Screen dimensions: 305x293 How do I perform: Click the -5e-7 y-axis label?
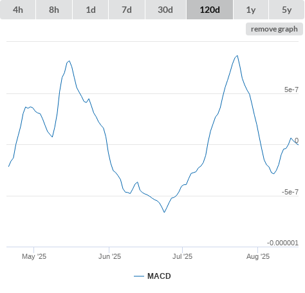coord(290,192)
